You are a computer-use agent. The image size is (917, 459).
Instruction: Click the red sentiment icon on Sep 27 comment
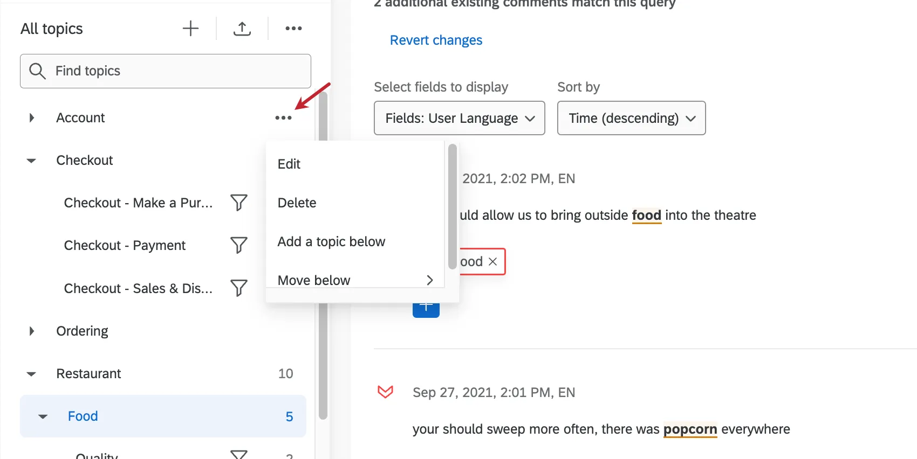385,392
